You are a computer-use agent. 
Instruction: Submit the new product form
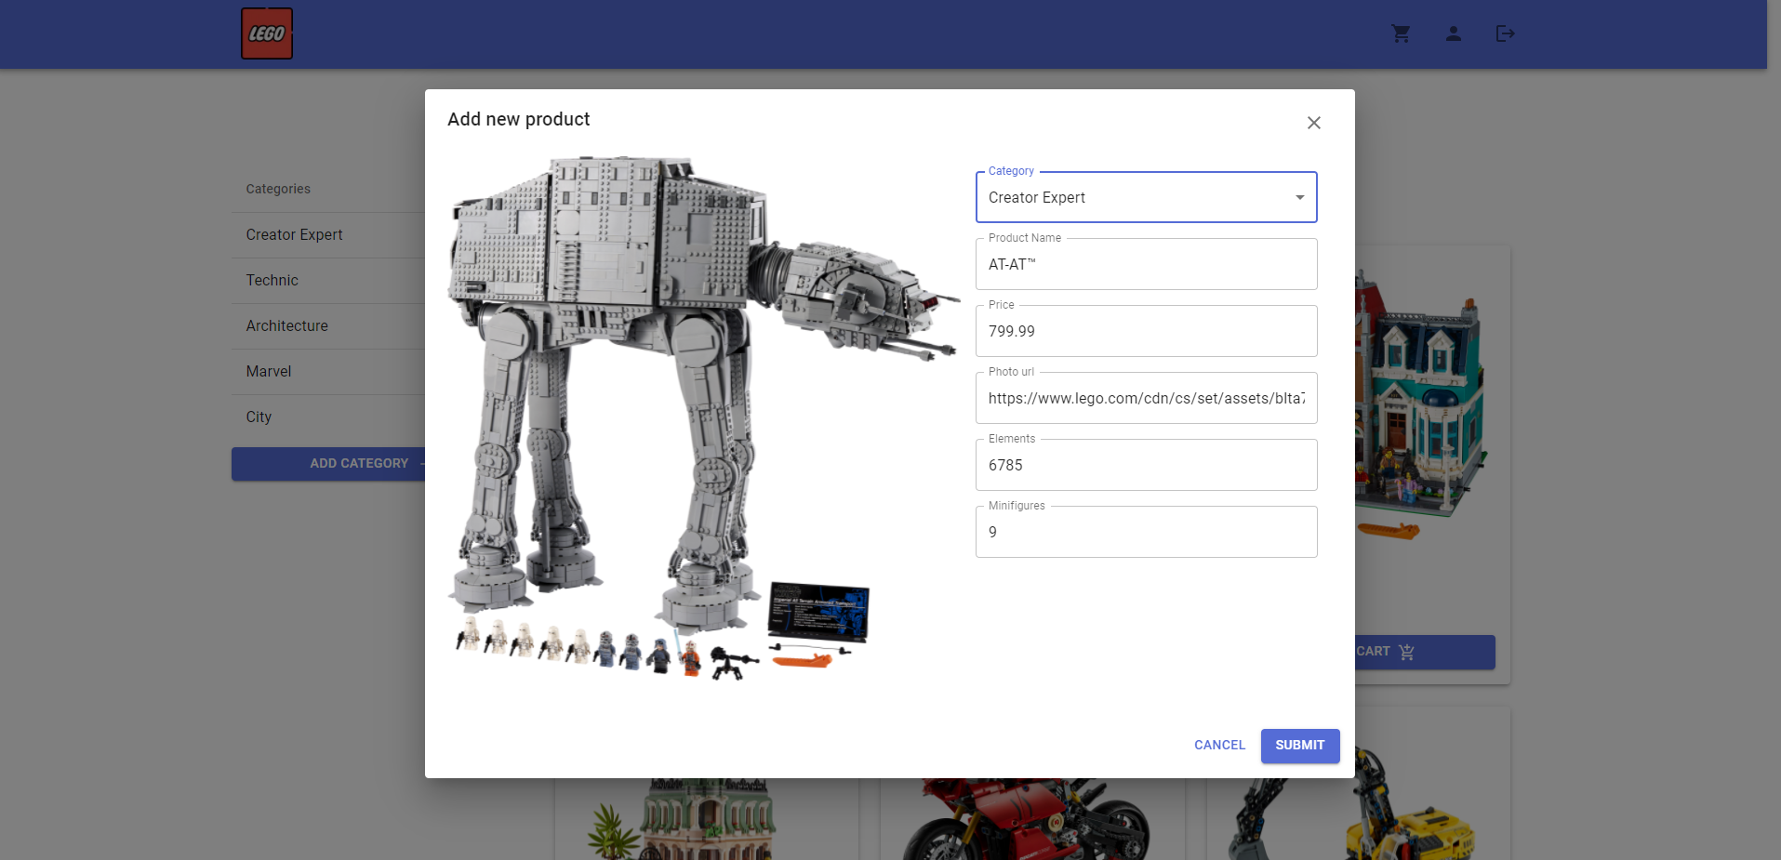point(1299,746)
